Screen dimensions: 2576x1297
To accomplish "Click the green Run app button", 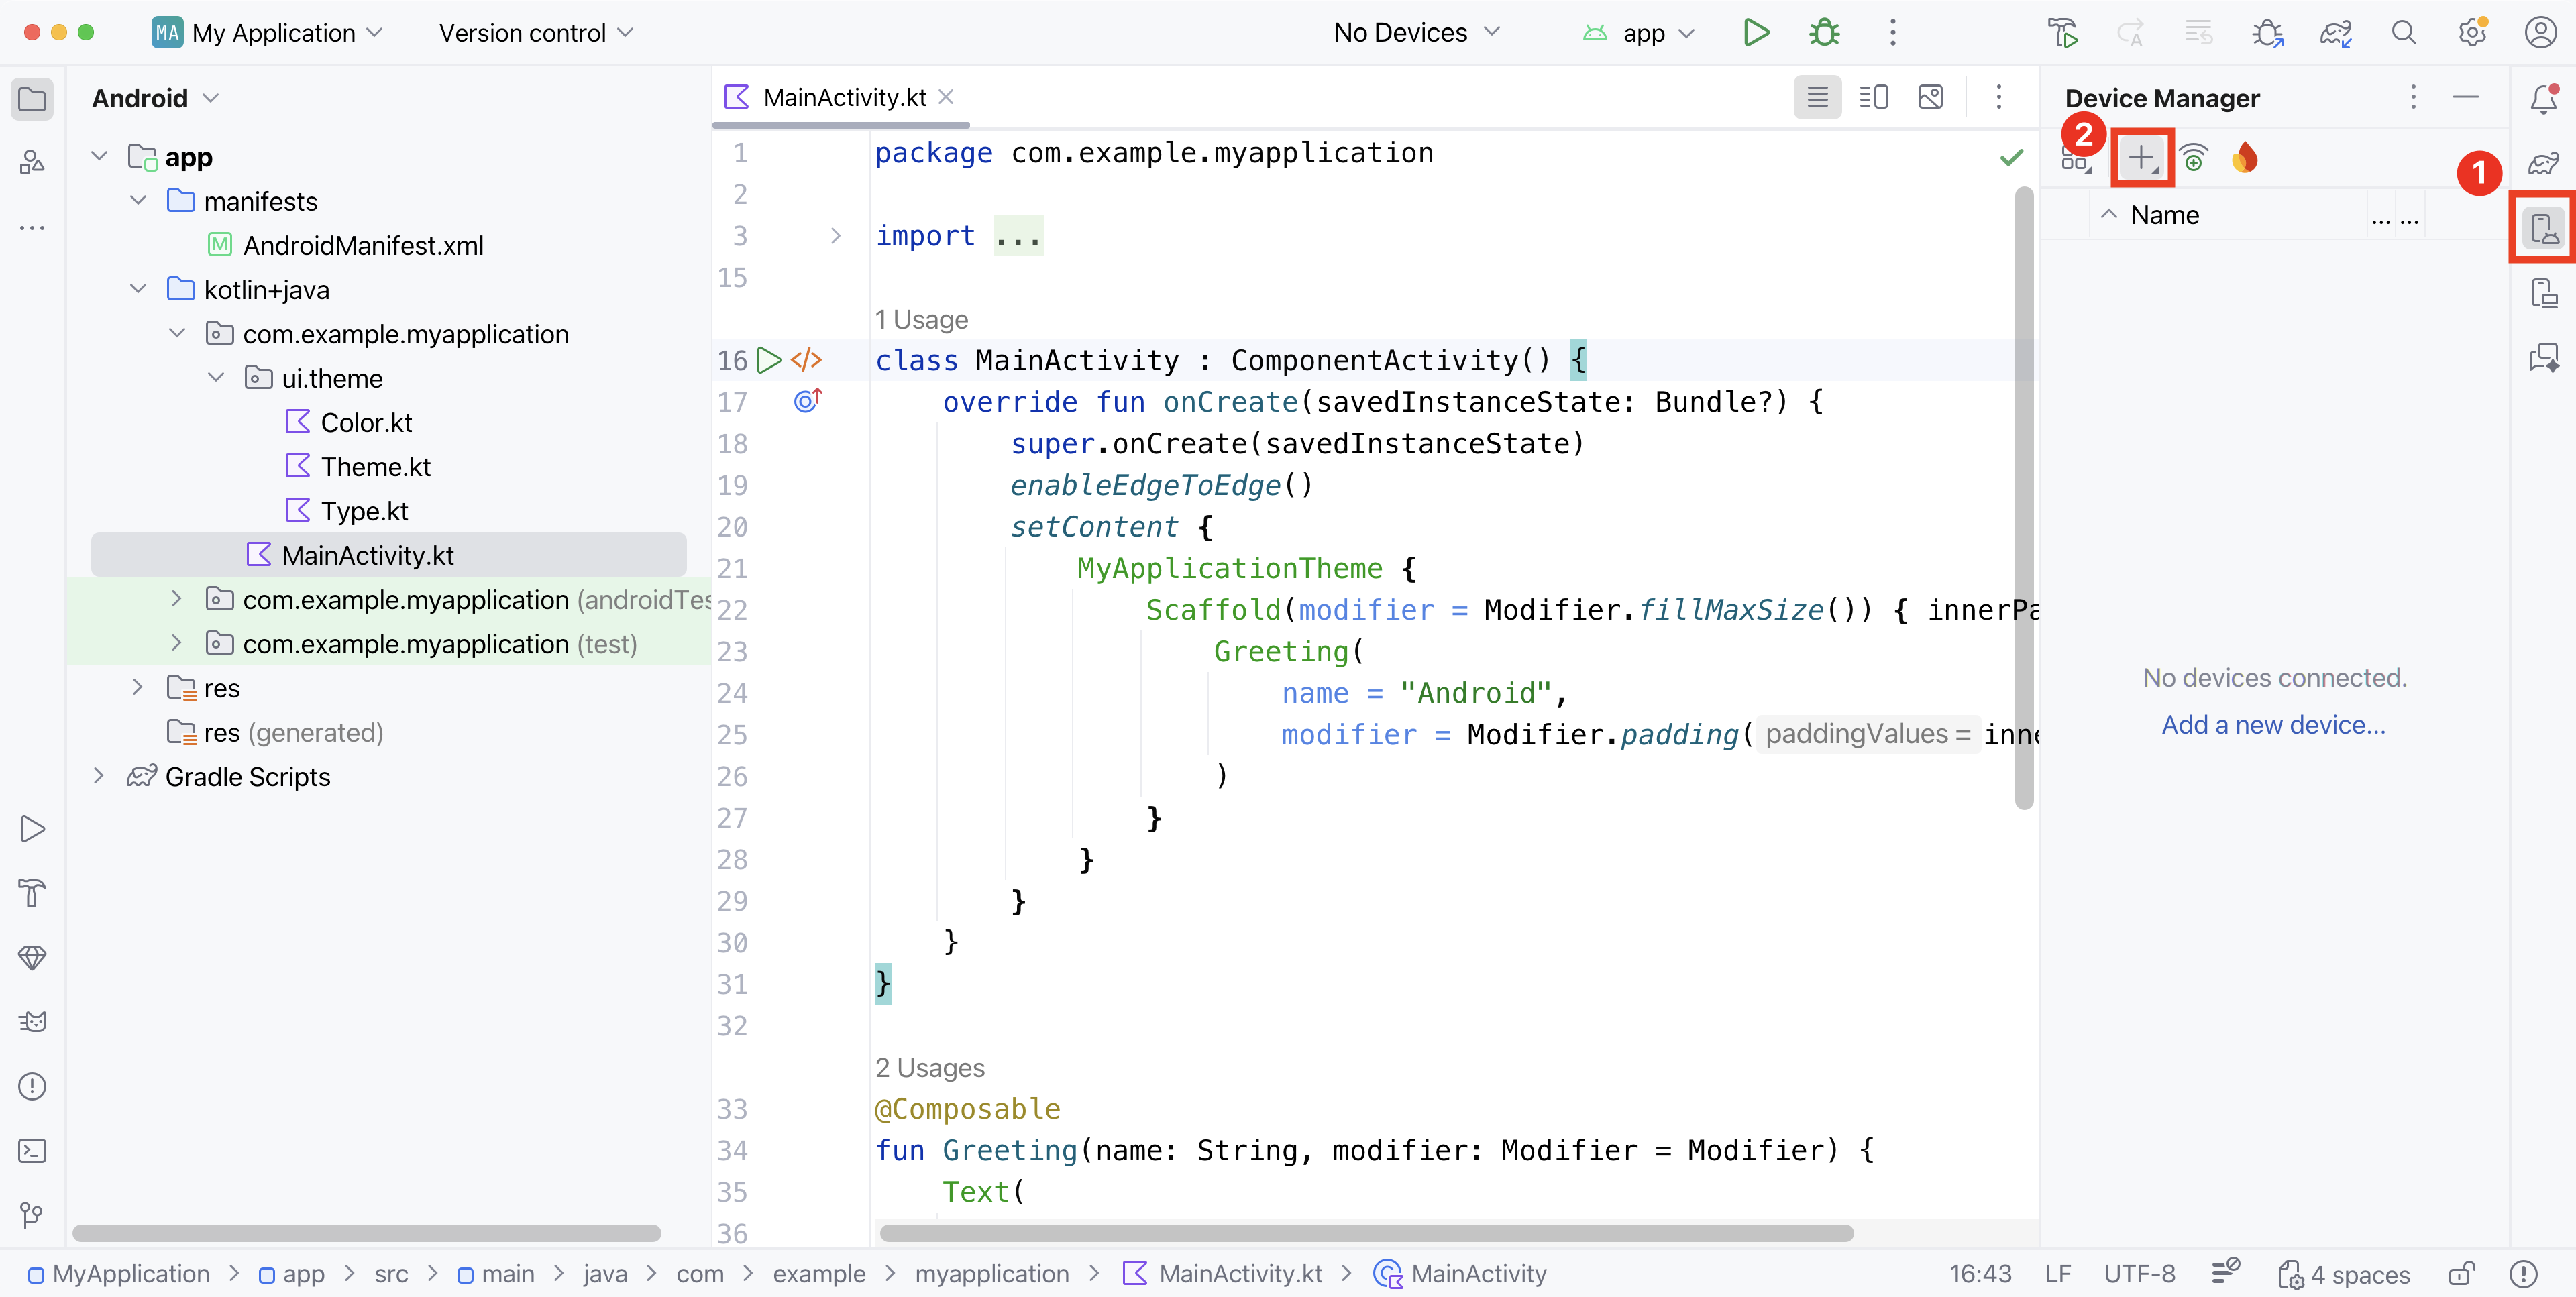I will point(1756,33).
